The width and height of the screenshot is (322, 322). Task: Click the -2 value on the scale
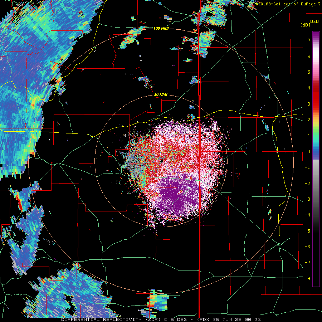(307, 184)
